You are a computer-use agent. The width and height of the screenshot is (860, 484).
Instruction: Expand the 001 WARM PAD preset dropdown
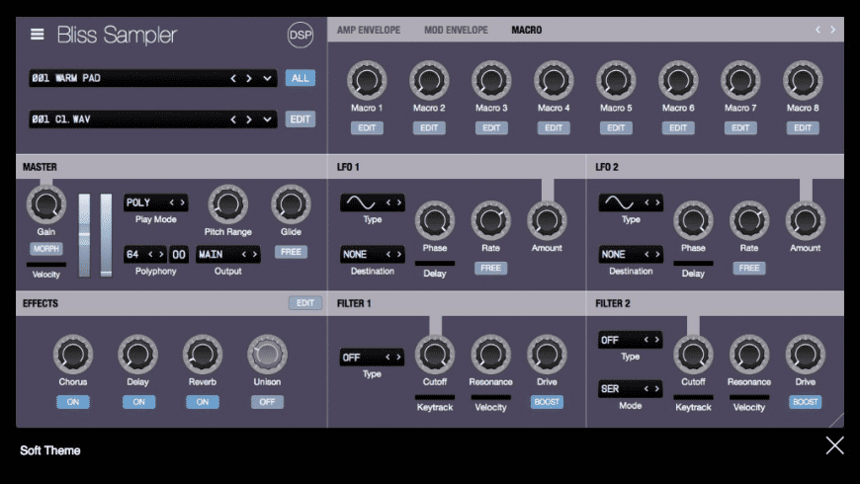pyautogui.click(x=267, y=78)
